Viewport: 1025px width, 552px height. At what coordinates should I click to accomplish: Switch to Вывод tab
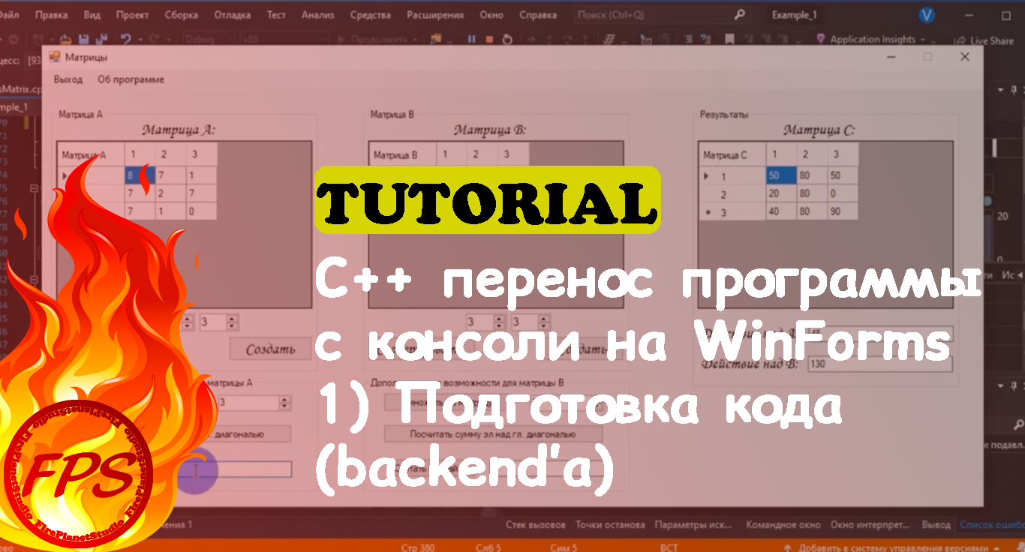pos(935,524)
